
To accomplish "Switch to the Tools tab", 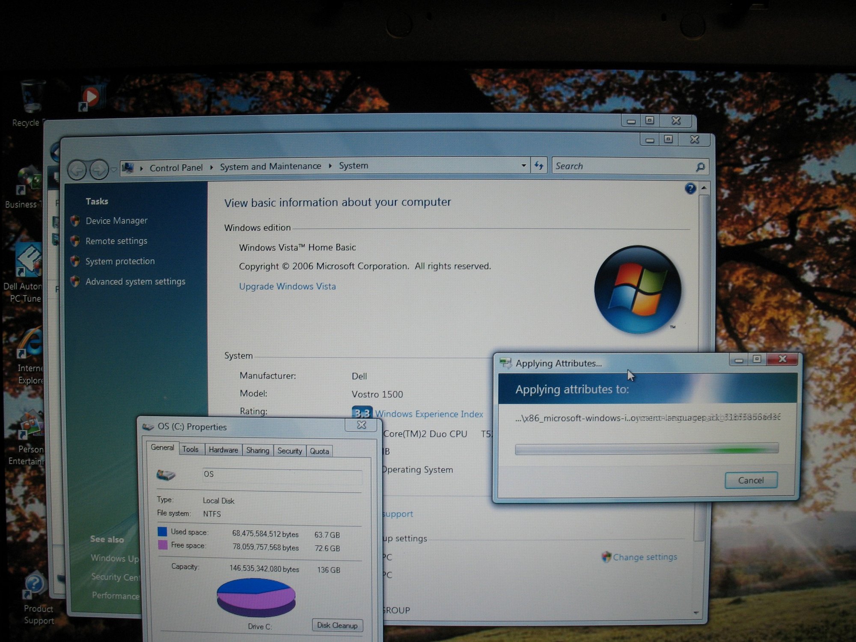I will [x=190, y=449].
